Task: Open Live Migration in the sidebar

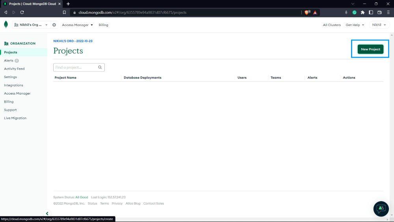Action: (15, 118)
